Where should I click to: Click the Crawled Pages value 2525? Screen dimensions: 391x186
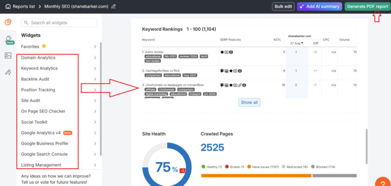pyautogui.click(x=212, y=147)
